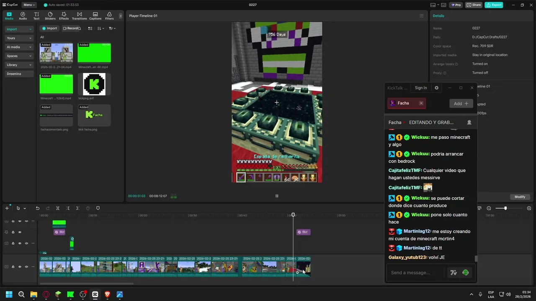Choose the timeline select pointer tool
Image resolution: width=536 pixels, height=301 pixels.
click(x=18, y=208)
